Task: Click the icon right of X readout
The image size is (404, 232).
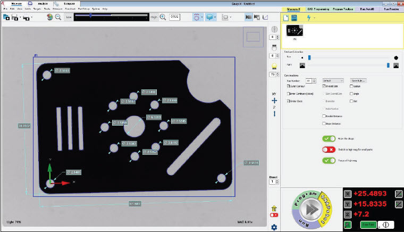Action: coord(399,194)
